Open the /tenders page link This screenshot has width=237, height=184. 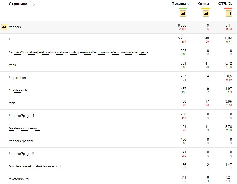(x=15, y=27)
